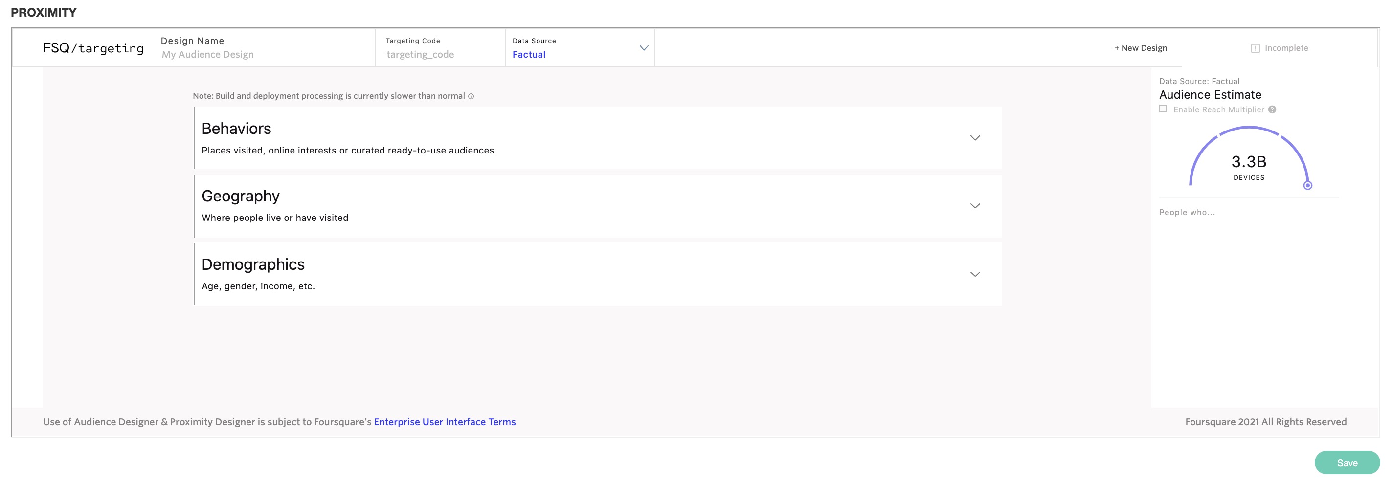This screenshot has width=1393, height=481.
Task: Click the 3.3B devices estimate number
Action: 1248,162
